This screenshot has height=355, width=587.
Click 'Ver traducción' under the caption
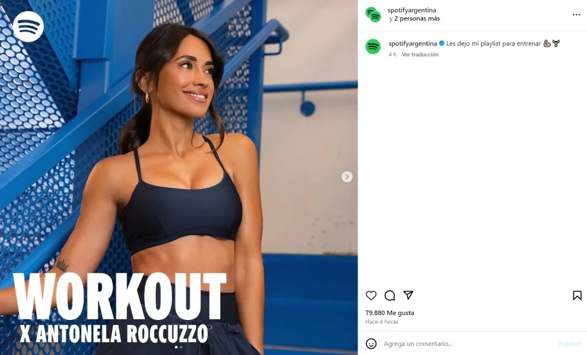pyautogui.click(x=420, y=55)
